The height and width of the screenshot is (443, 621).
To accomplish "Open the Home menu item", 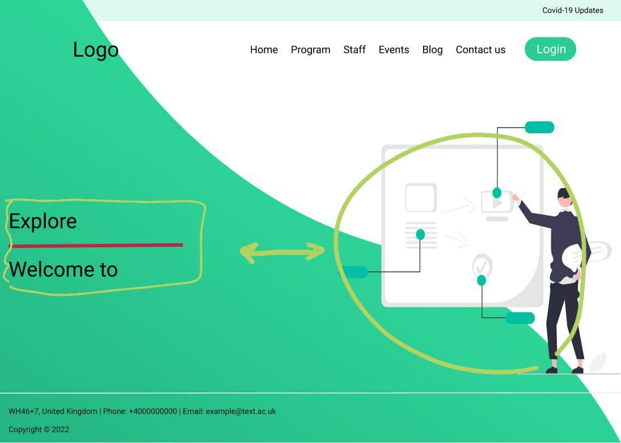I will coord(264,49).
